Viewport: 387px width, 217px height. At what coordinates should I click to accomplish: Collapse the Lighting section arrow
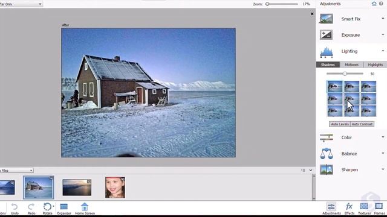coord(383,51)
